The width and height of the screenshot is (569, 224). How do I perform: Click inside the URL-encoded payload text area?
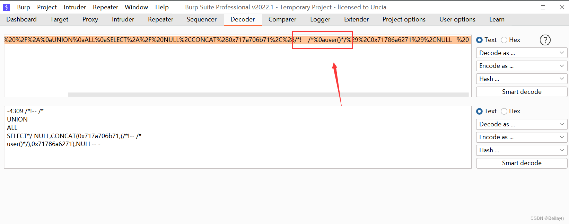(x=238, y=66)
